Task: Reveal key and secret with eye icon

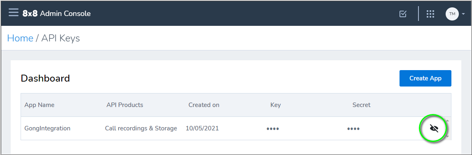Action: tap(434, 129)
